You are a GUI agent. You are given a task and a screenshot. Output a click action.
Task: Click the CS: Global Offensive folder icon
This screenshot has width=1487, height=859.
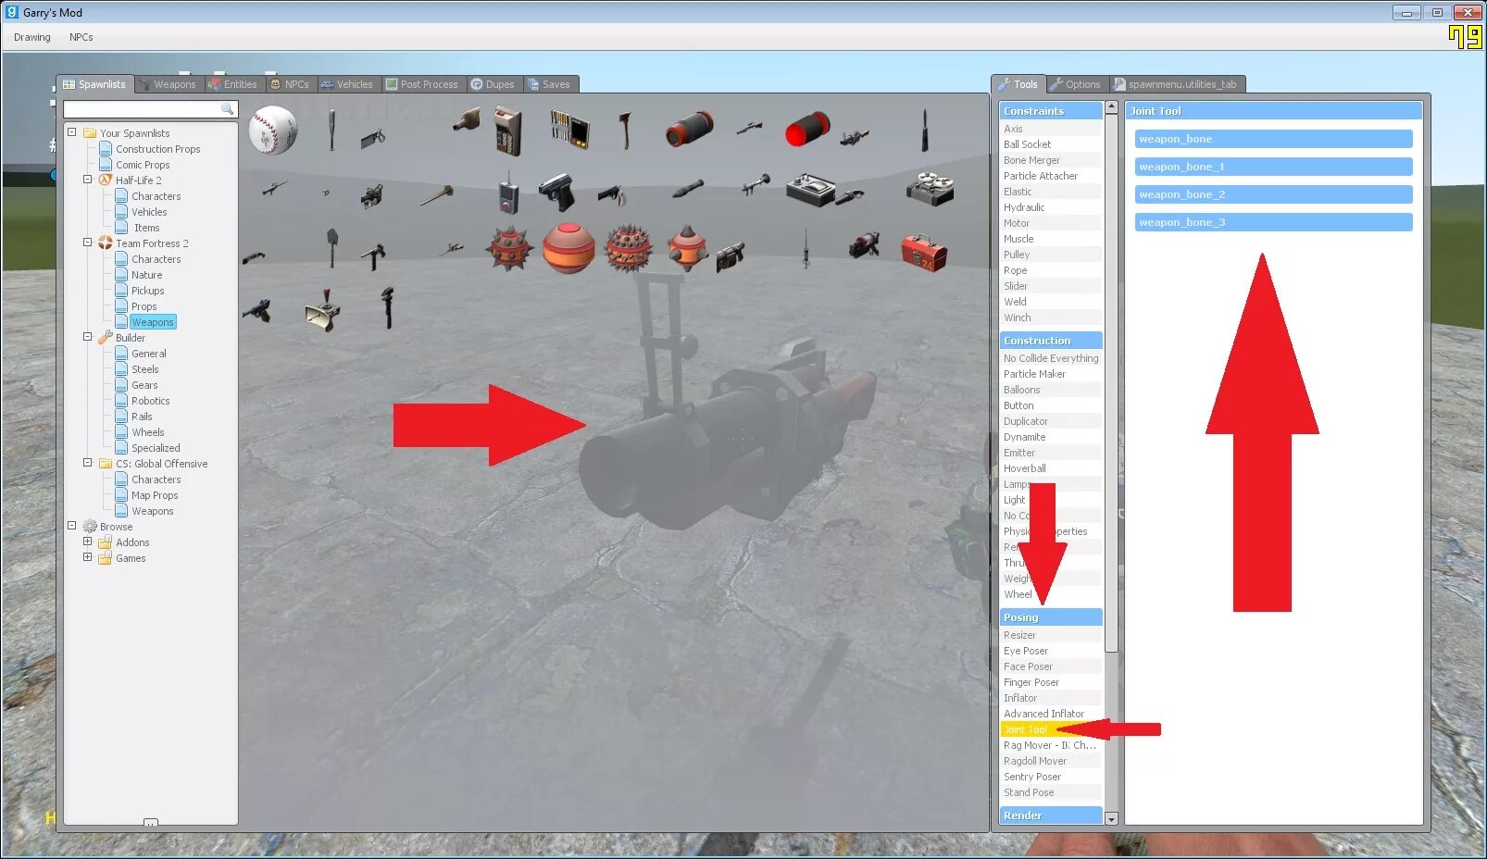coord(106,464)
